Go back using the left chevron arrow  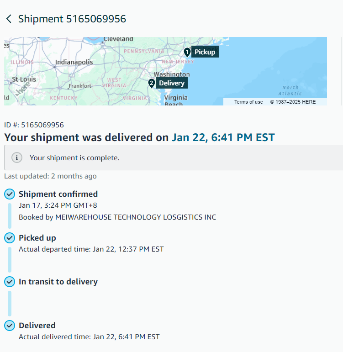coord(9,19)
